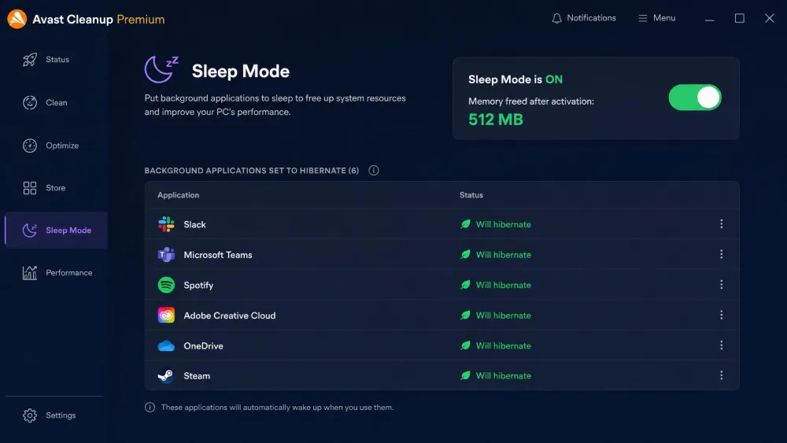Click the Microsoft Teams app icon
The image size is (787, 443).
(x=166, y=255)
